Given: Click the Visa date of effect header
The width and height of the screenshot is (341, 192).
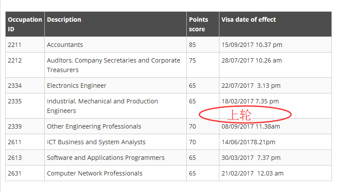Looking at the screenshot, I should 248,20.
